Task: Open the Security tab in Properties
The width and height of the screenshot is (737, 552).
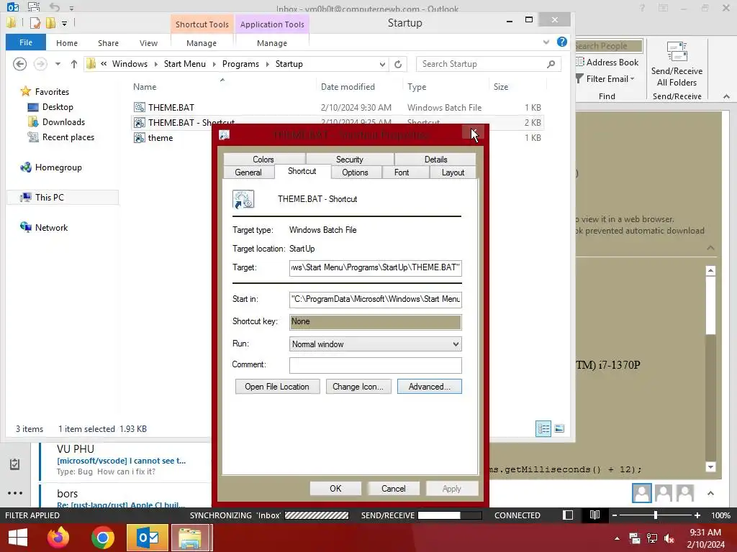Action: pos(349,159)
